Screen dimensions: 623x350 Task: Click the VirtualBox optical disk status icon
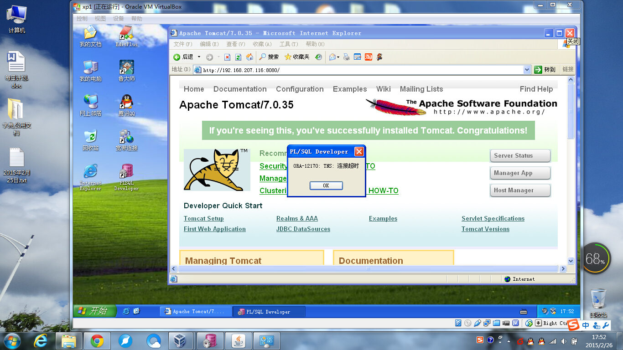tap(468, 323)
